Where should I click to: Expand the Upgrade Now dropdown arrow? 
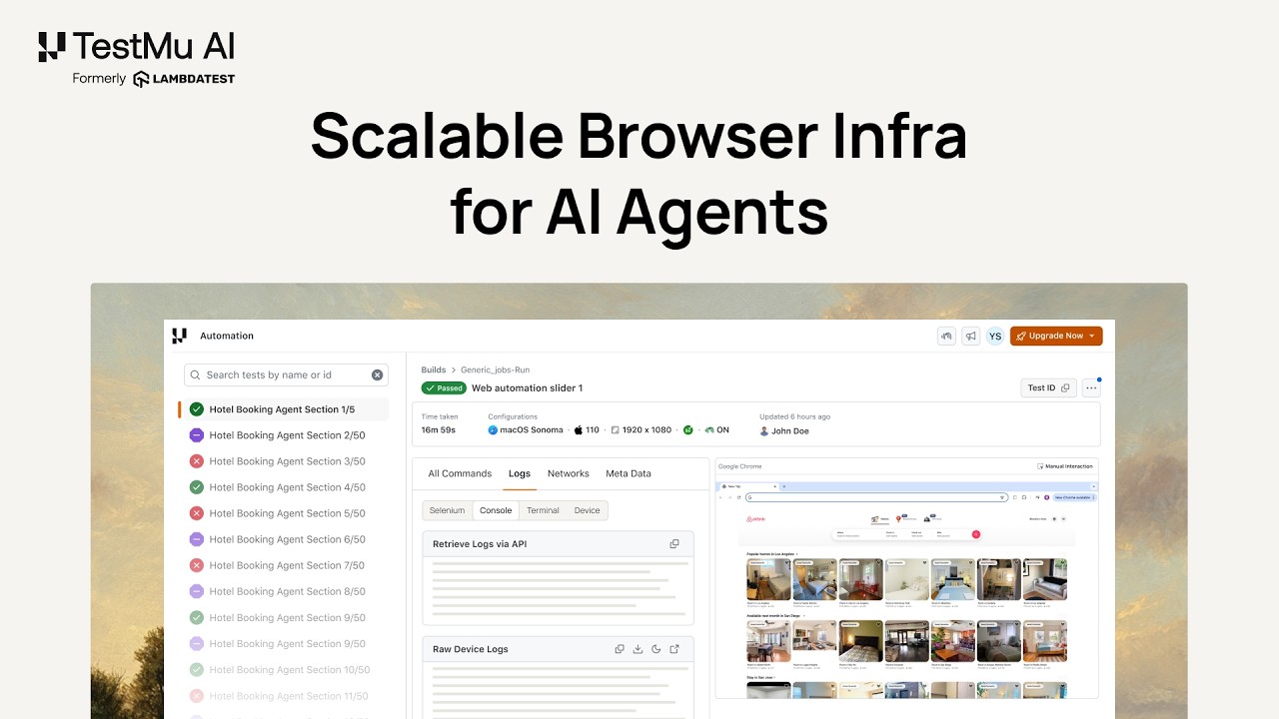[1092, 336]
